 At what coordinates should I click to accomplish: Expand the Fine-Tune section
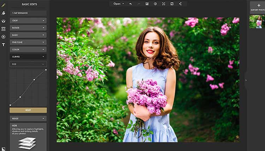[x=28, y=42]
